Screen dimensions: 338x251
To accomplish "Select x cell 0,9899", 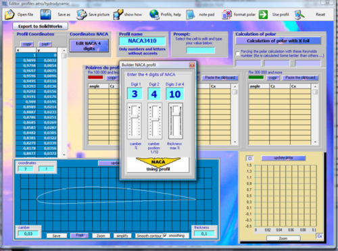I will pos(26,61).
